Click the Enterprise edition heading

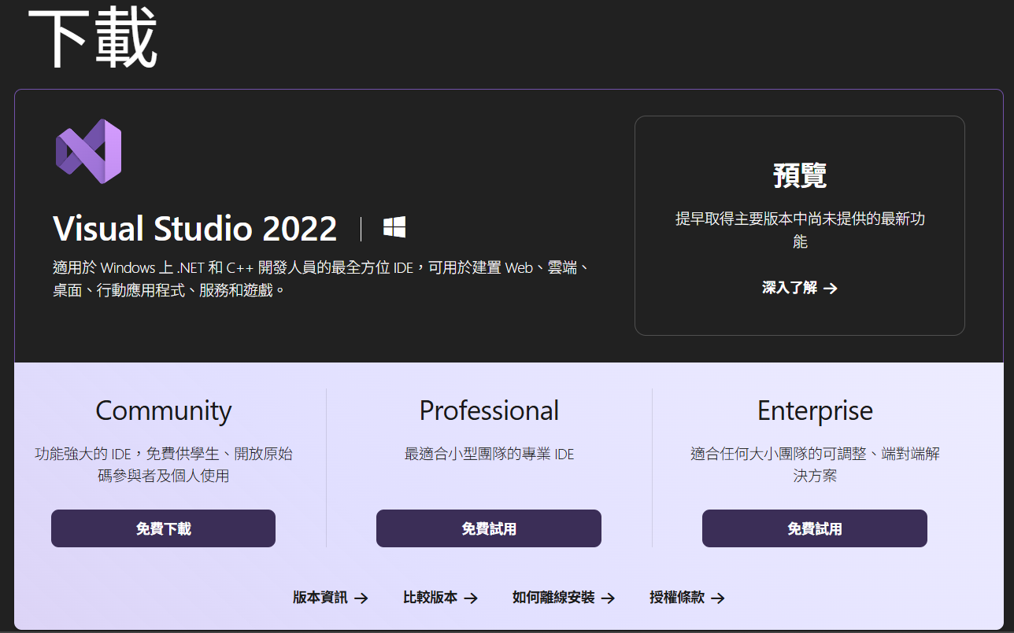(815, 410)
